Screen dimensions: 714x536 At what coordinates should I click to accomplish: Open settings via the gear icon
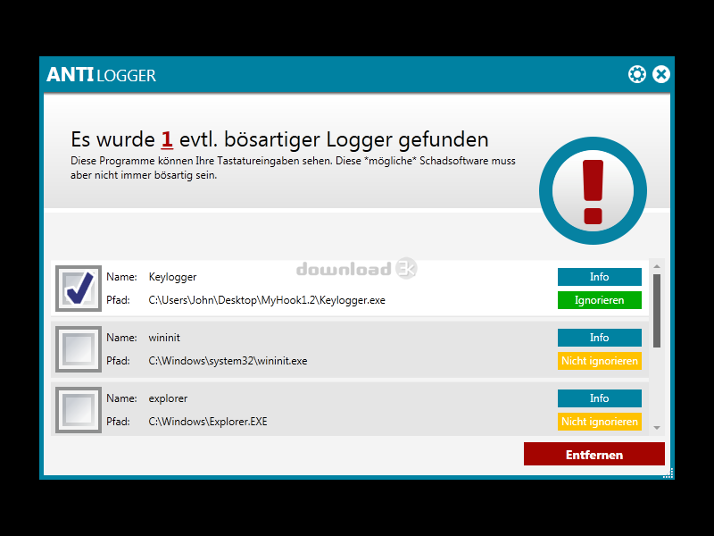pyautogui.click(x=636, y=74)
